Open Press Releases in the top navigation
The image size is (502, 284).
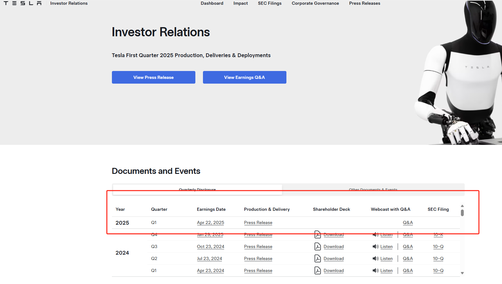364,3
